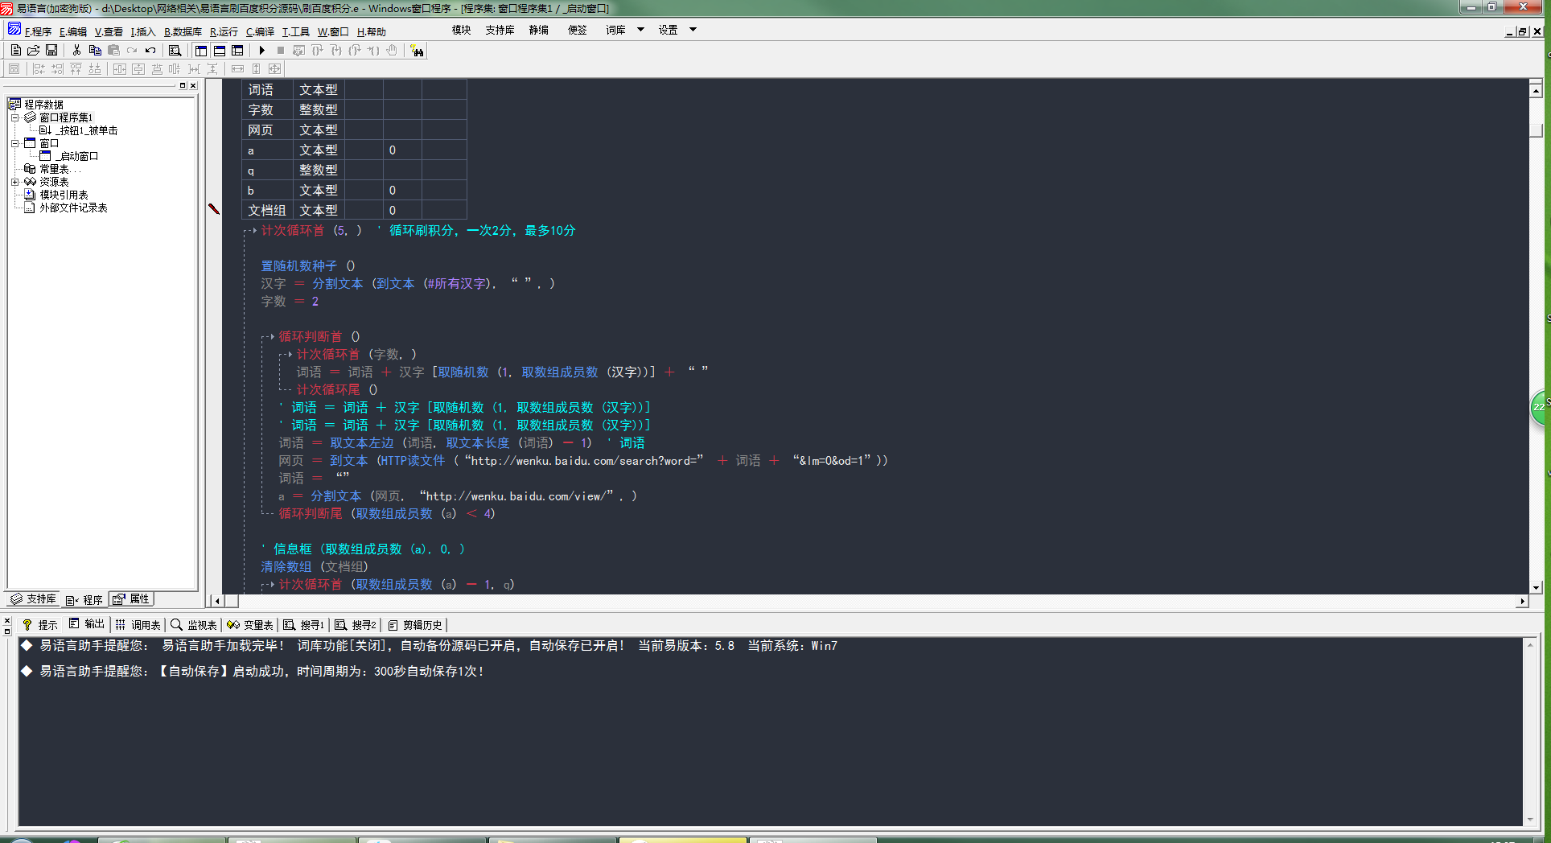Image resolution: width=1551 pixels, height=843 pixels.
Task: Switch to the 监视表 tab in the bottom panel
Action: coord(194,625)
